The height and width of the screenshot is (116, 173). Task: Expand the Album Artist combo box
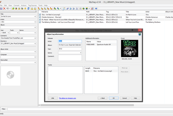[35, 52]
